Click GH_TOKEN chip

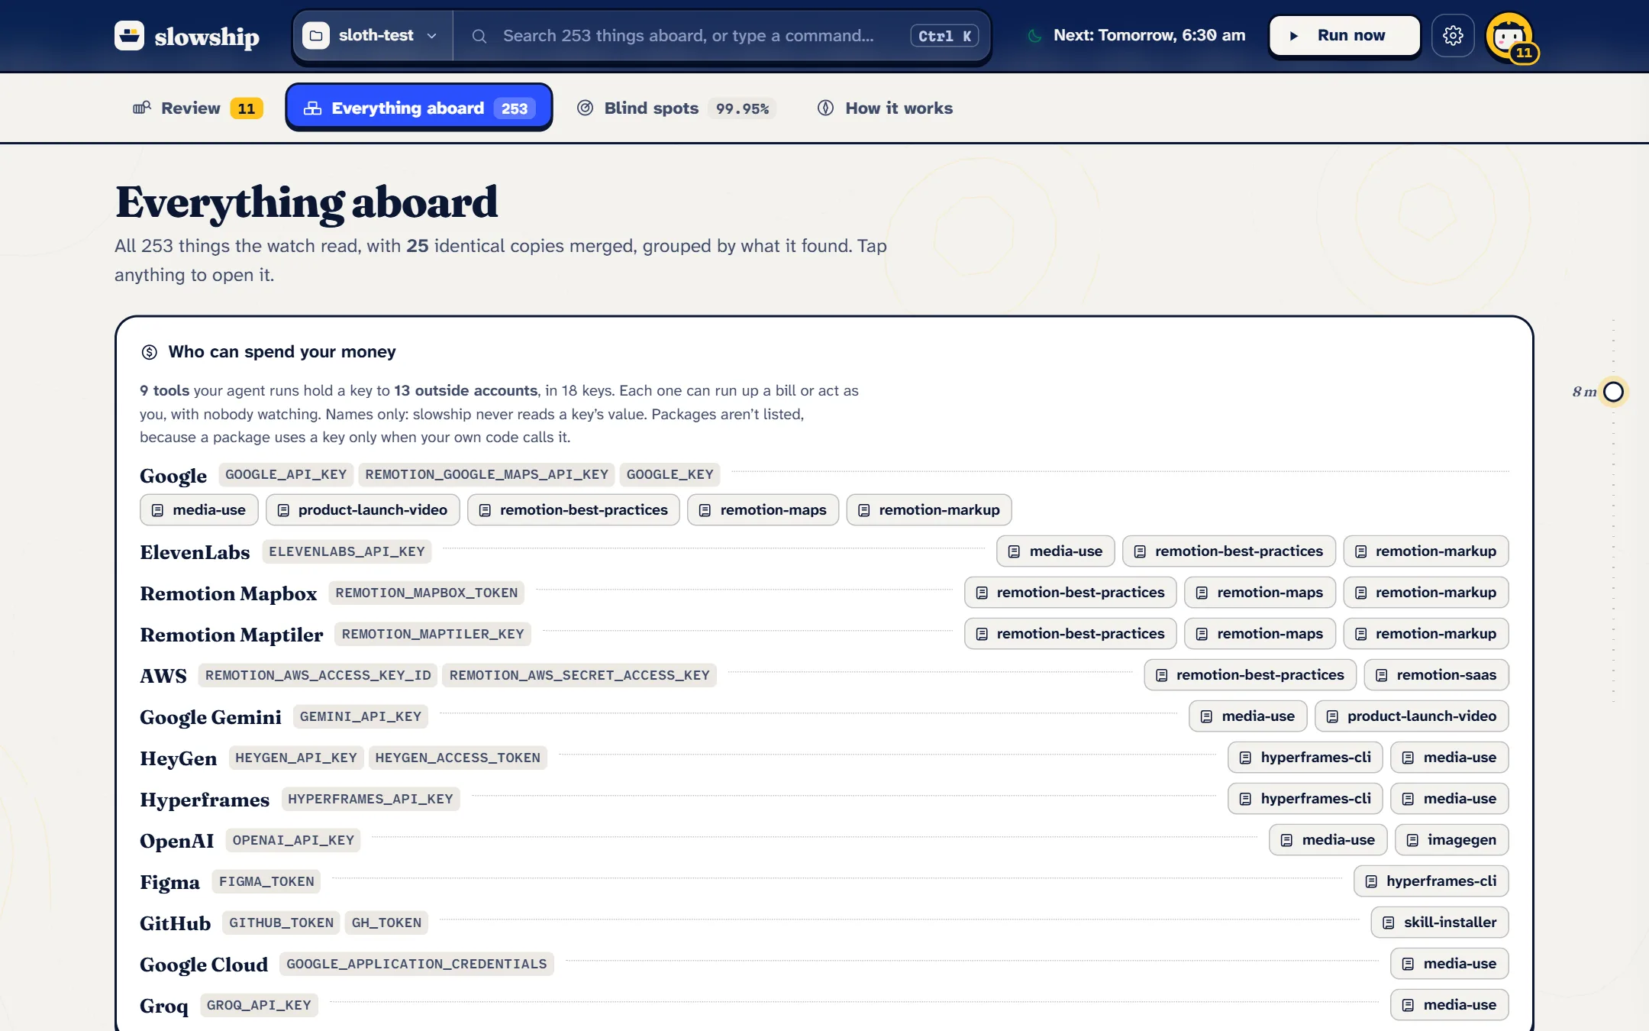386,923
